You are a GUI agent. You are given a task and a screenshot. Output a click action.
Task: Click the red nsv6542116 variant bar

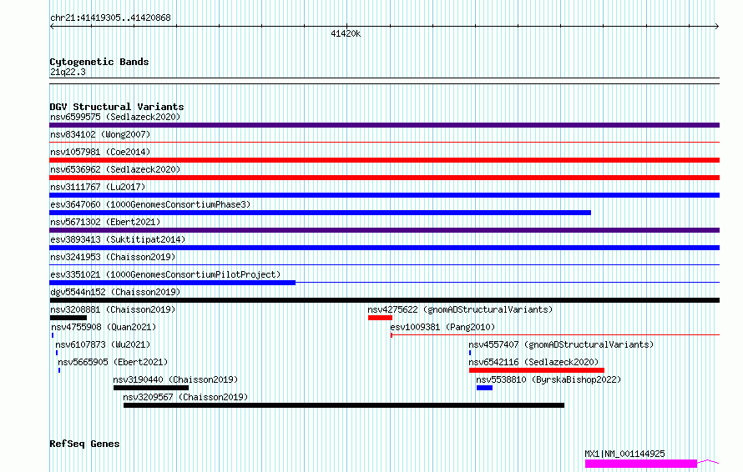coord(537,370)
